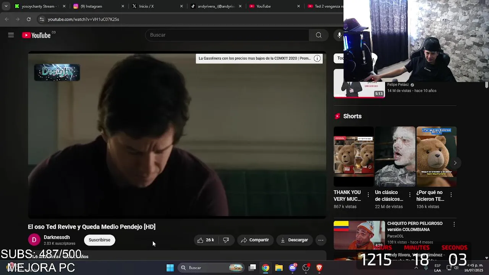The height and width of the screenshot is (275, 489).
Task: Open options for CHIQUITO PERO PELIGROSO video
Action: pyautogui.click(x=454, y=224)
